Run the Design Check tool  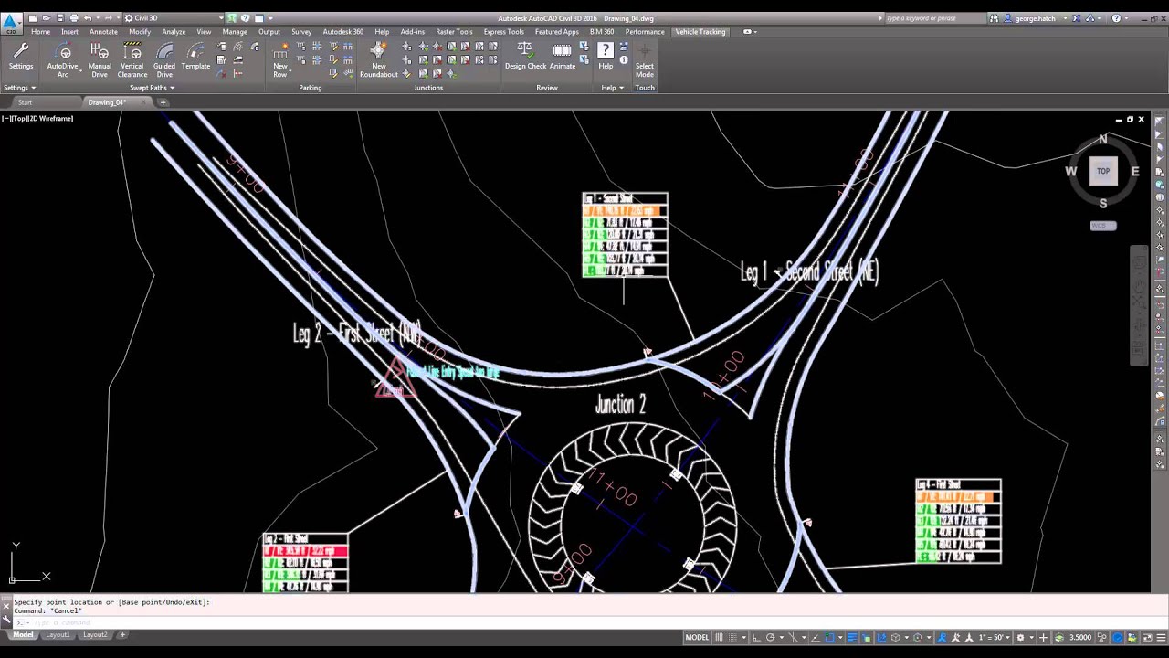525,57
